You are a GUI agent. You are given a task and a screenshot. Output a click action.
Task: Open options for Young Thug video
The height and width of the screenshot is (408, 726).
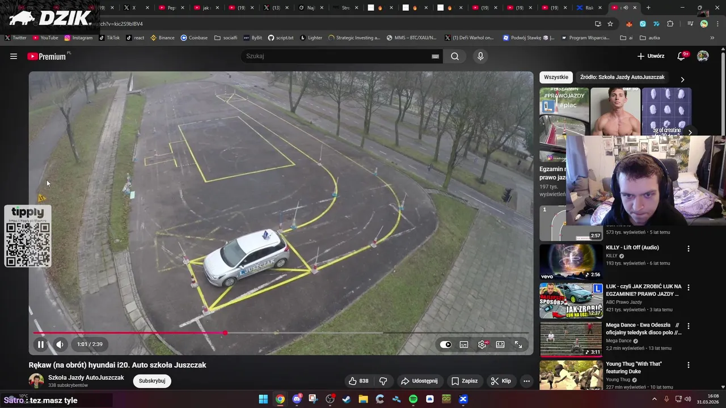689,365
